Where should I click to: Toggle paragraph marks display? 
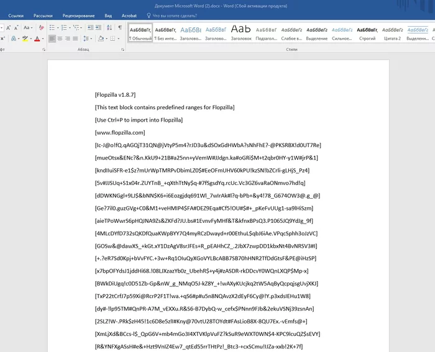(120, 27)
